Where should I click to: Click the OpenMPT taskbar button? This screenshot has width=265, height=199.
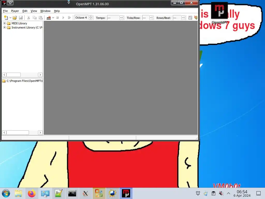coord(126,193)
